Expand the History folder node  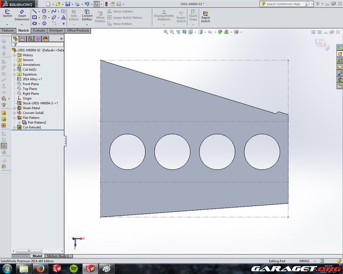(14, 55)
